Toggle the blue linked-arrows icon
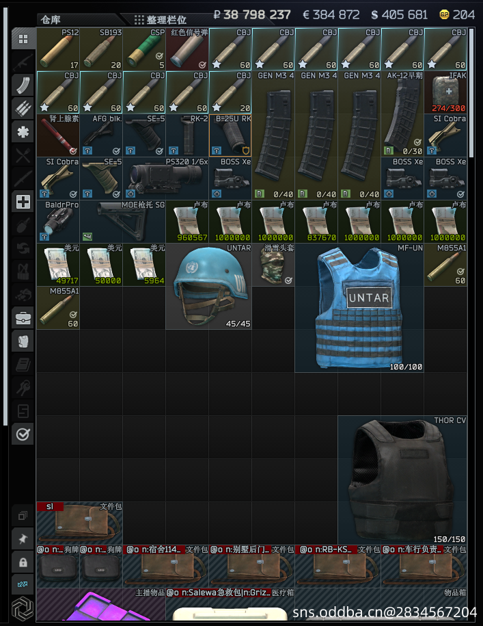 coord(23,584)
